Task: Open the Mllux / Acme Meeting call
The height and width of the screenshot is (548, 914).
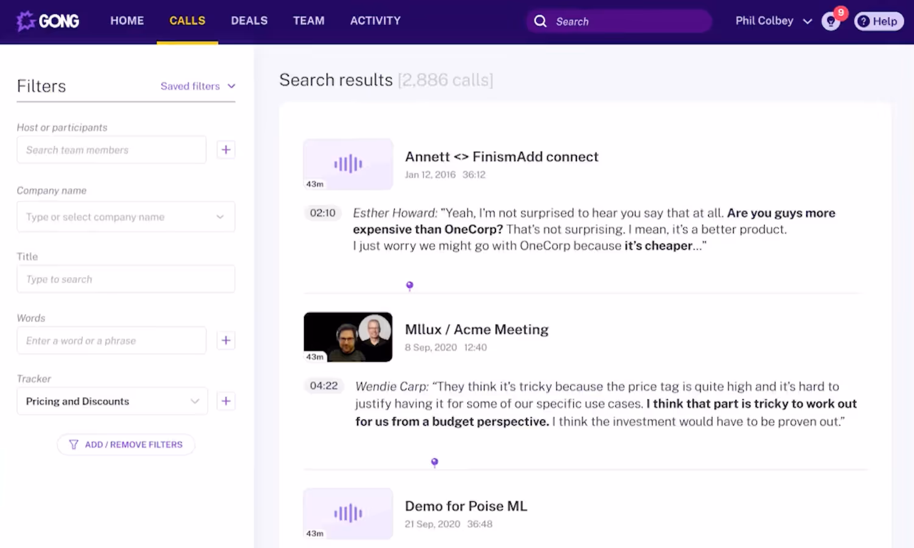Action: pos(476,330)
